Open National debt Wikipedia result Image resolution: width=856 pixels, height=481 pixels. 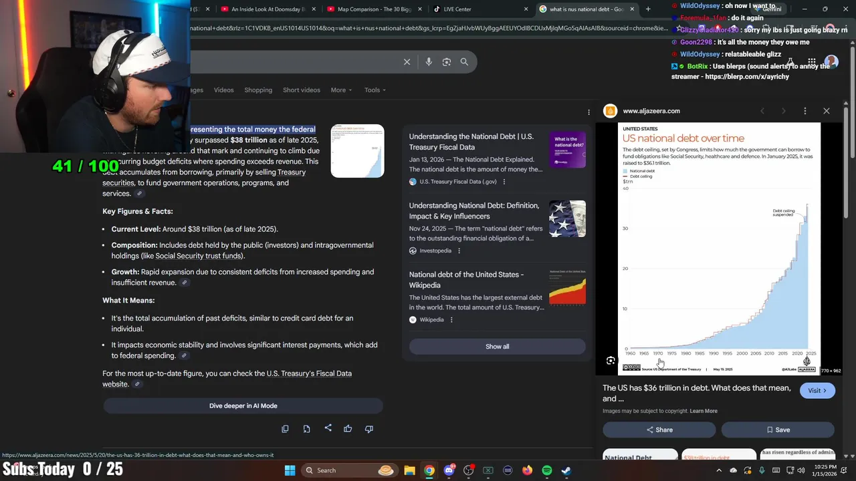(x=466, y=280)
